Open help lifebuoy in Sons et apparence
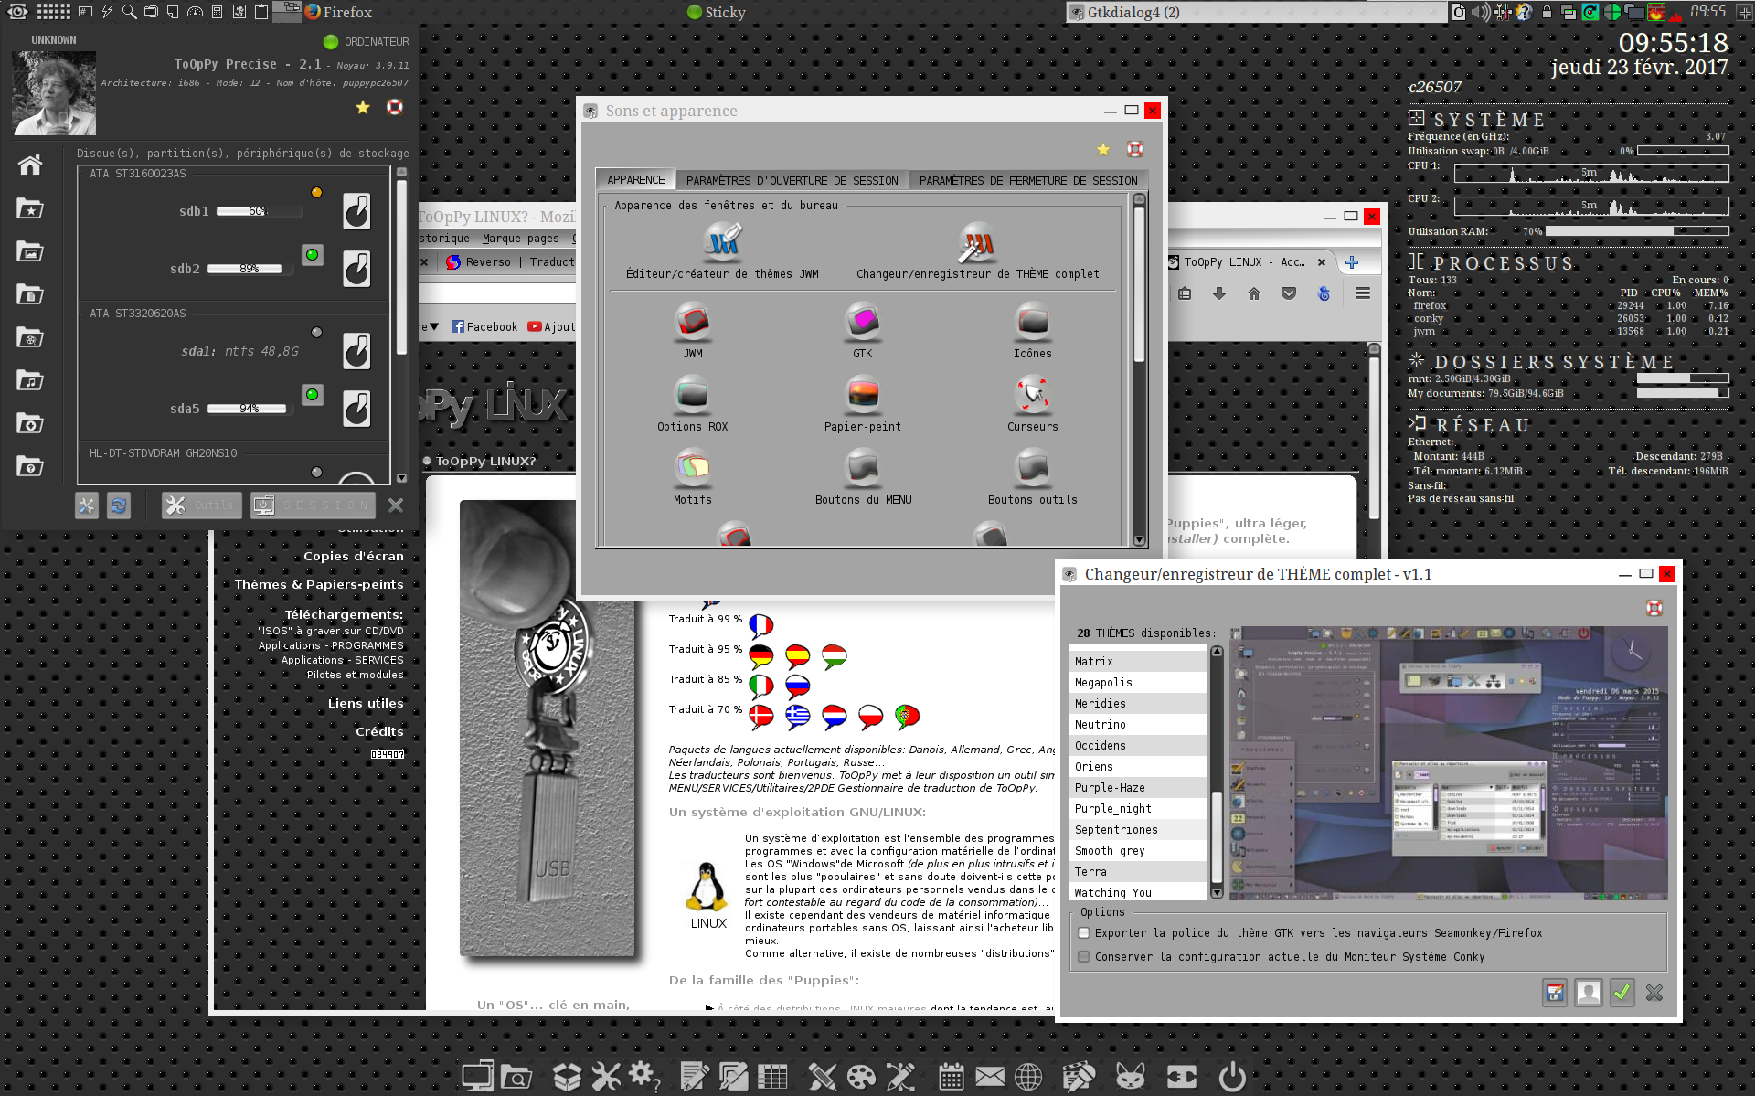This screenshot has width=1755, height=1096. [x=1135, y=149]
